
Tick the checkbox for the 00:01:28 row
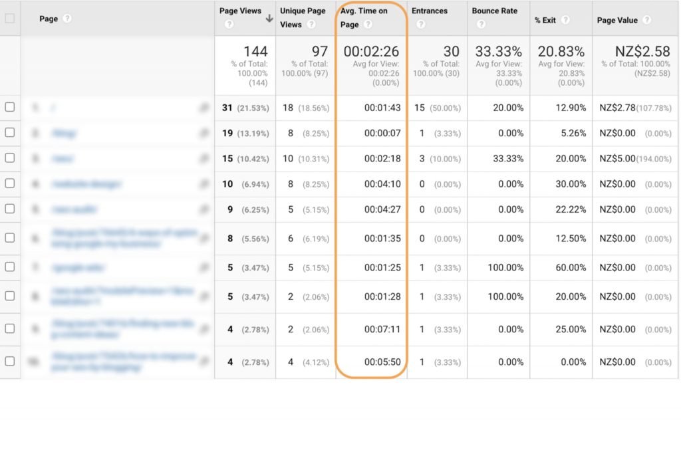(9, 296)
